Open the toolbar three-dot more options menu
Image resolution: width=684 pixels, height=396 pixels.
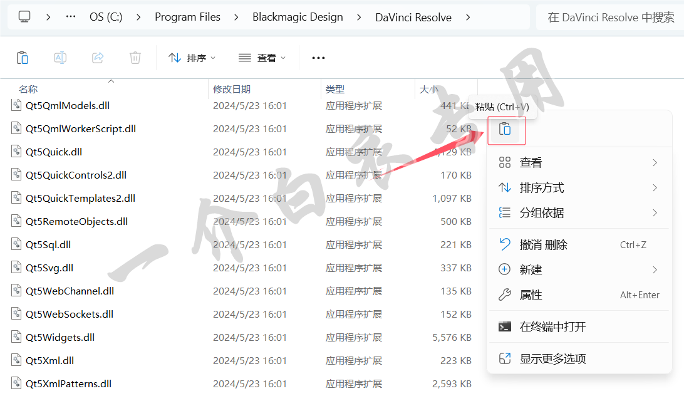[318, 58]
